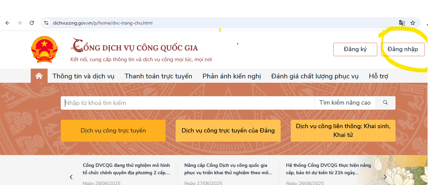Show next news with right chevron
This screenshot has width=434, height=185.
[385, 177]
